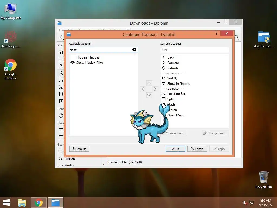The image size is (277, 208).
Task: Open the Downloads place in Dolphin sidebar
Action: tap(61, 73)
